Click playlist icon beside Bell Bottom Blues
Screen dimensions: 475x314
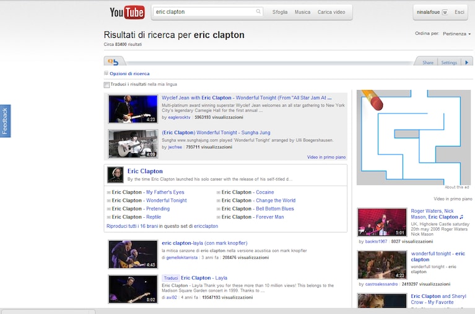point(219,209)
